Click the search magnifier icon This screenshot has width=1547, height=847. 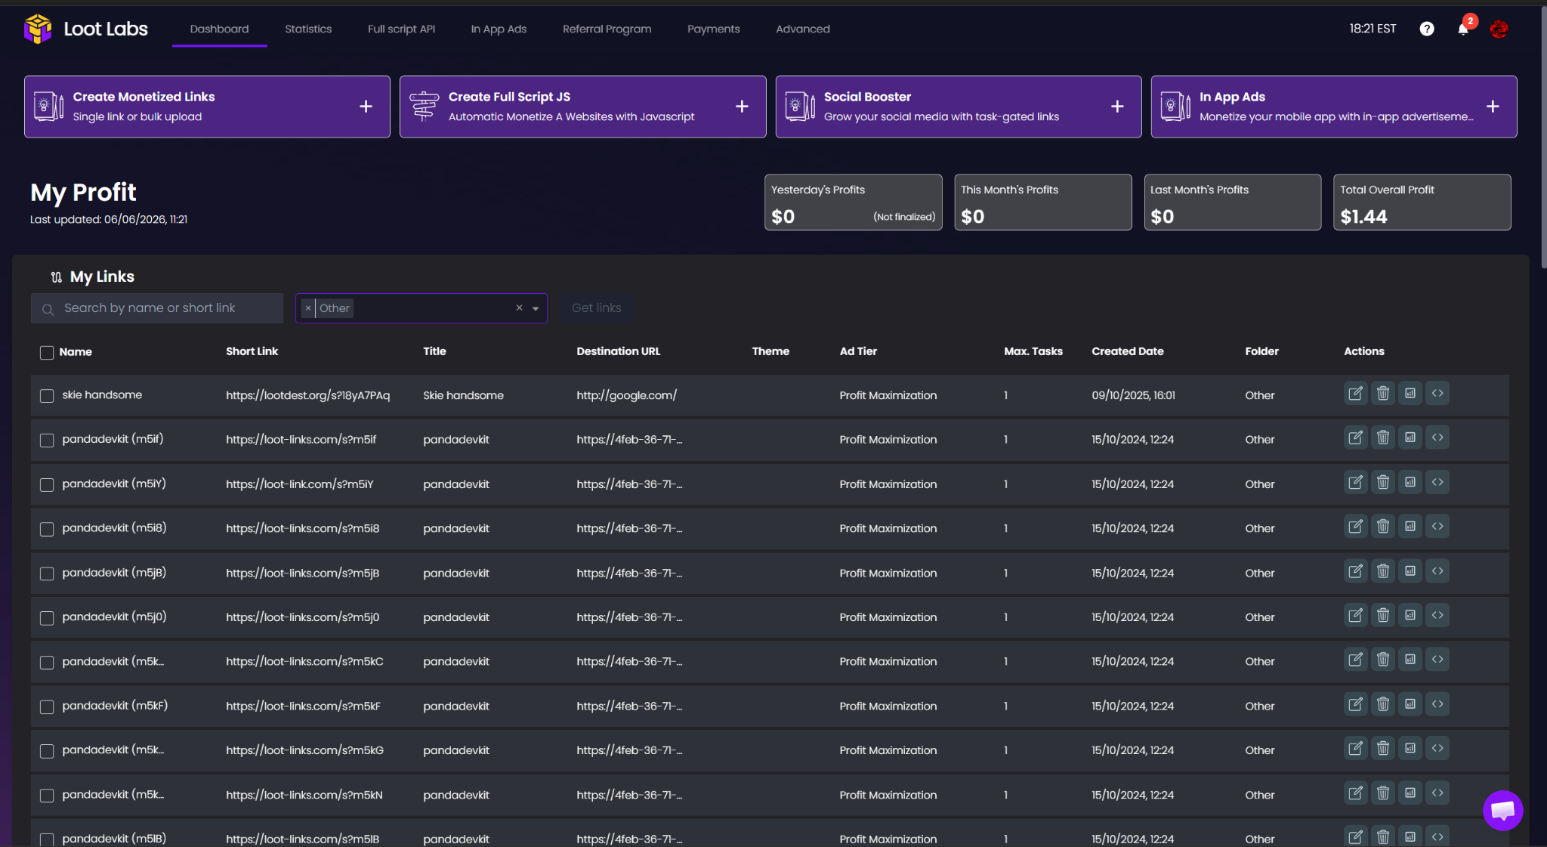(48, 309)
